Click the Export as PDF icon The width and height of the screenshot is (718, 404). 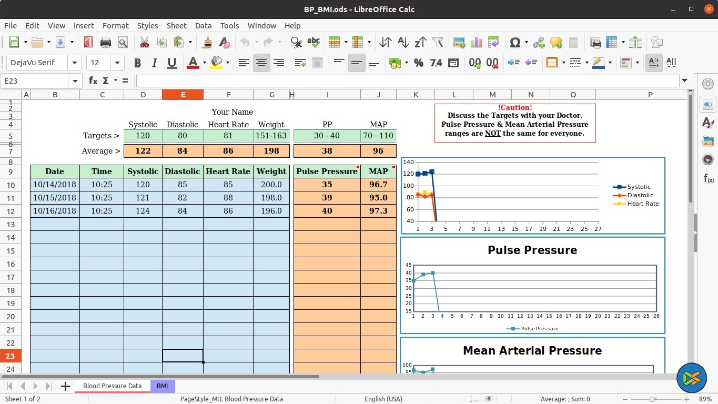click(x=88, y=42)
